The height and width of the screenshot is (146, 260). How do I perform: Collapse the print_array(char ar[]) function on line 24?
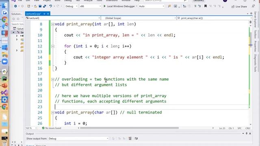53,113
